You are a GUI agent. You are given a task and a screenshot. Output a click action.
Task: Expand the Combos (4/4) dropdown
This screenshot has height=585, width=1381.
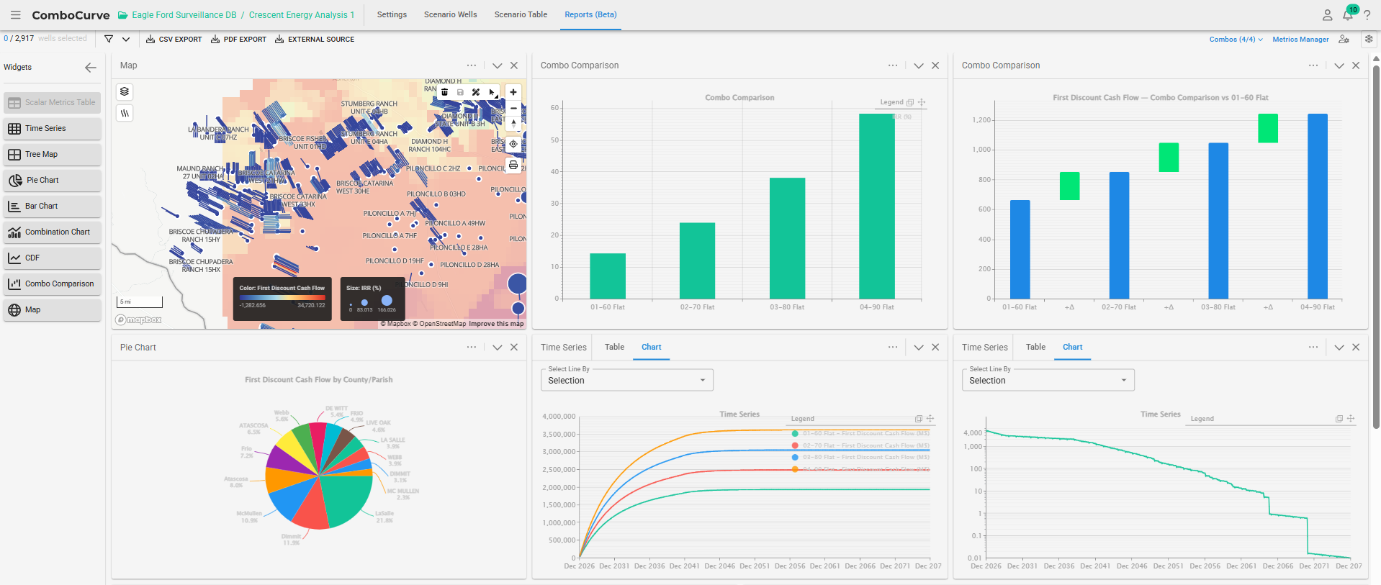[x=1236, y=40]
